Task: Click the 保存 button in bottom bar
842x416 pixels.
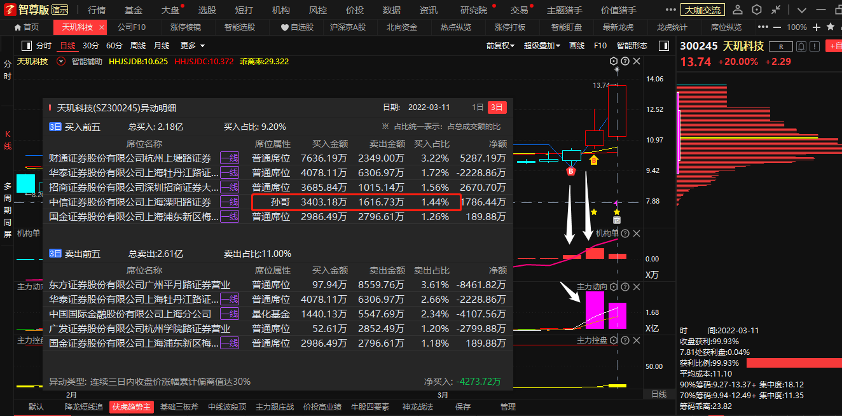Action: tap(463, 407)
